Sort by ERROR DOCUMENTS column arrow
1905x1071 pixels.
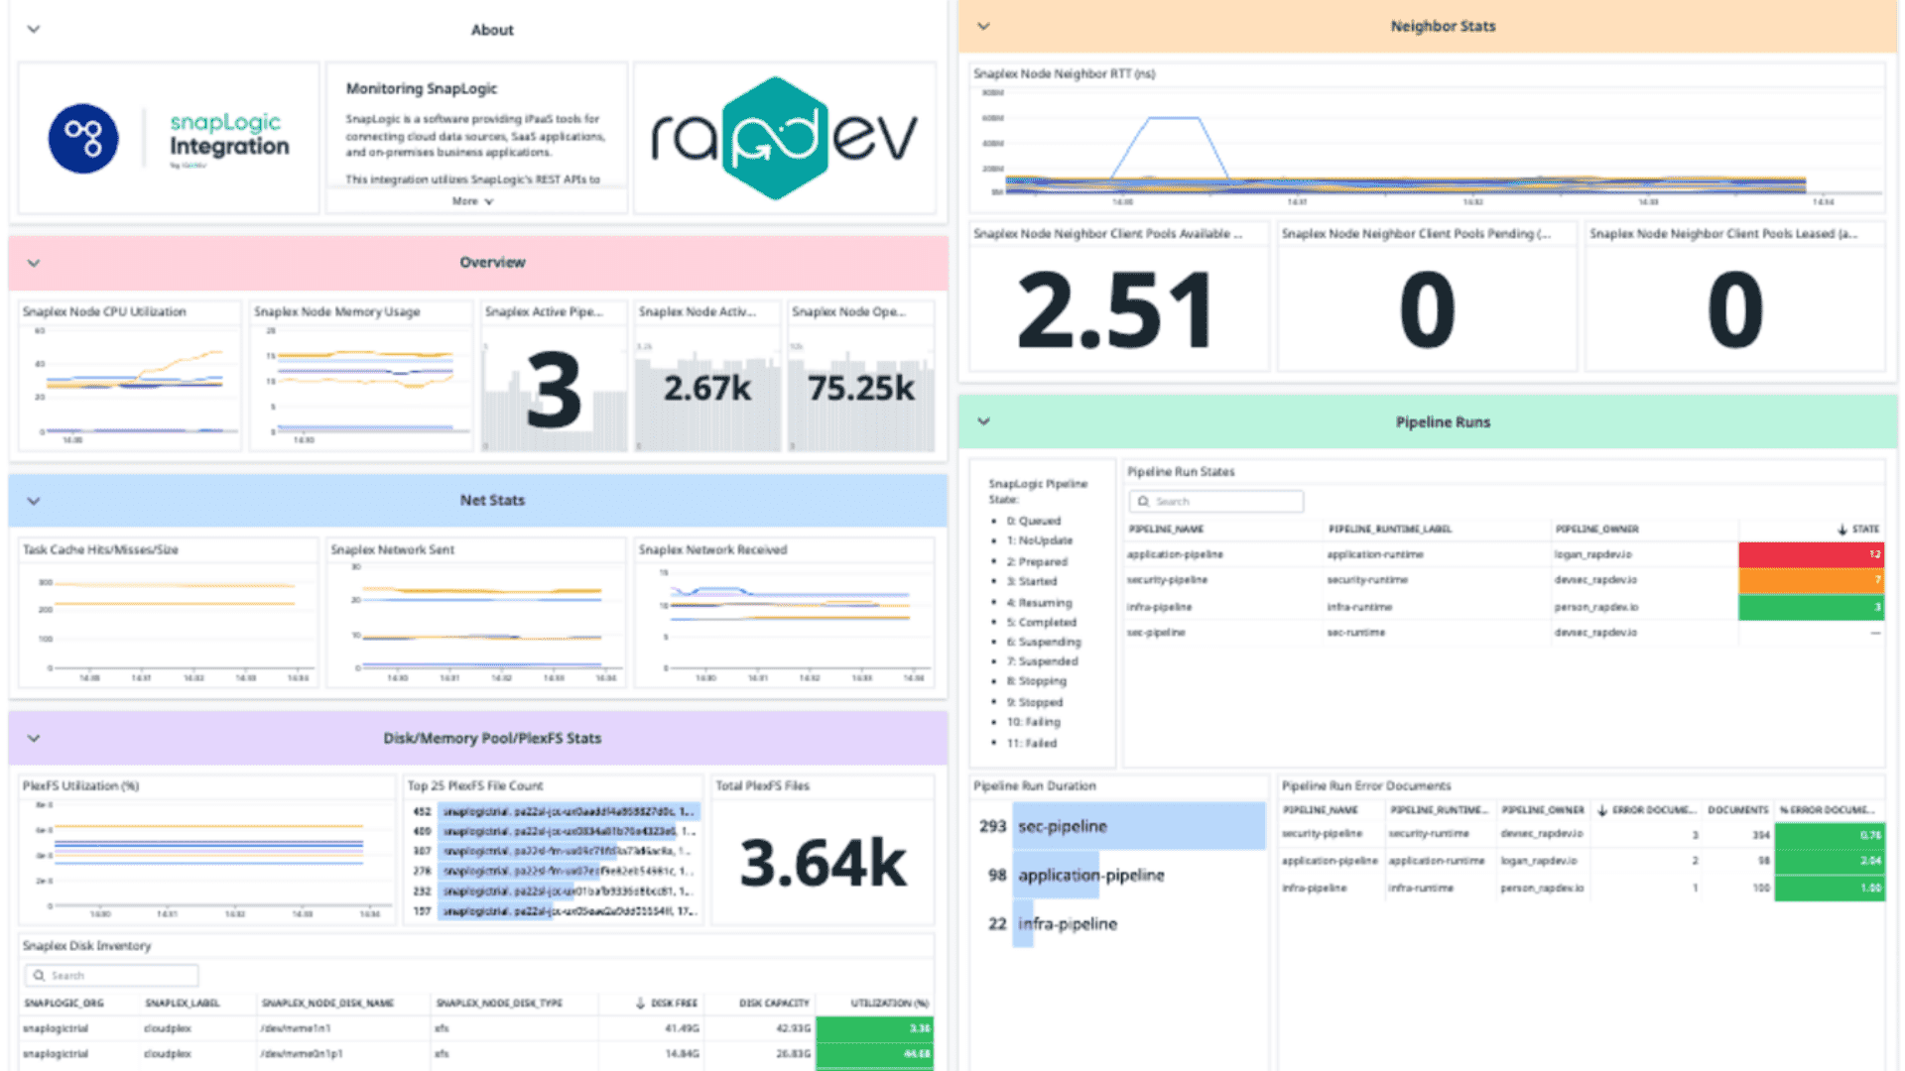click(x=1601, y=810)
